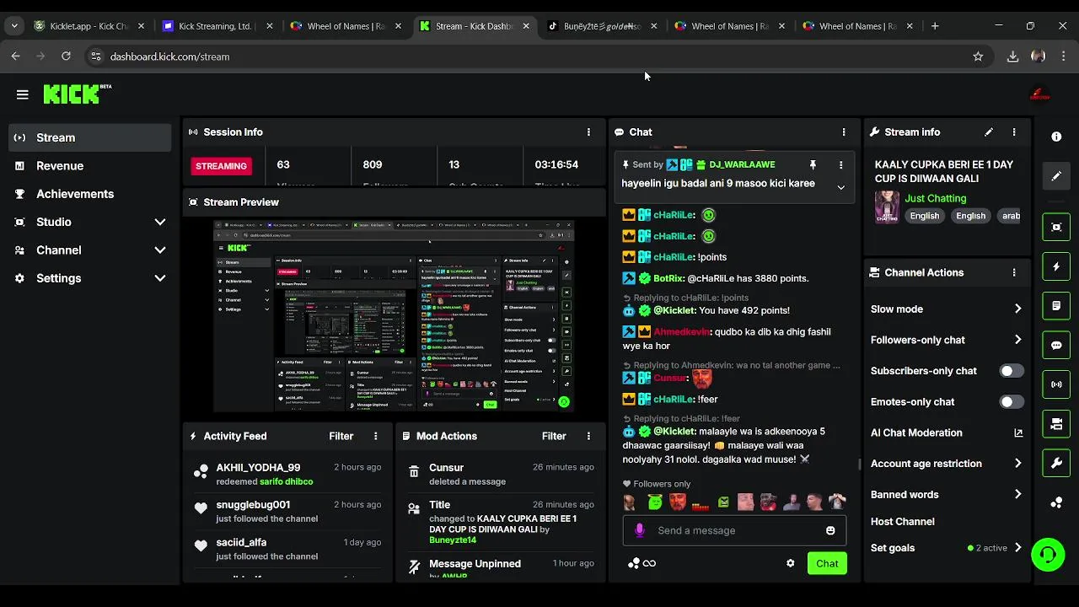Click the wrench tools icon in right sidebar
Viewport: 1079px width, 607px height.
click(1056, 463)
